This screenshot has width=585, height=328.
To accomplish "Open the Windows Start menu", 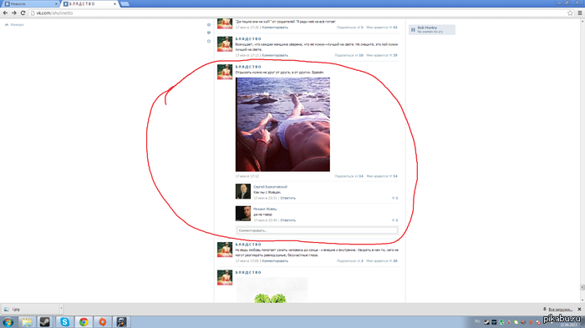I will pyautogui.click(x=8, y=322).
